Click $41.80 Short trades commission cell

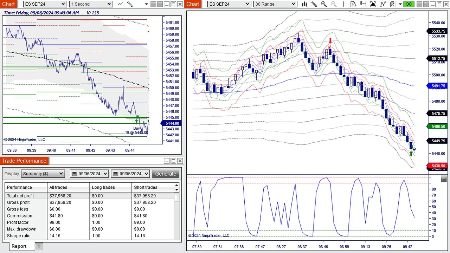[141, 216]
